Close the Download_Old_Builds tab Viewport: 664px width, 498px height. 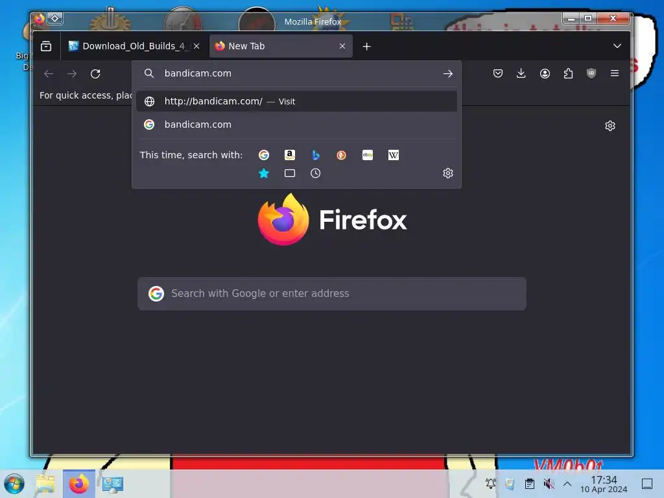point(196,46)
